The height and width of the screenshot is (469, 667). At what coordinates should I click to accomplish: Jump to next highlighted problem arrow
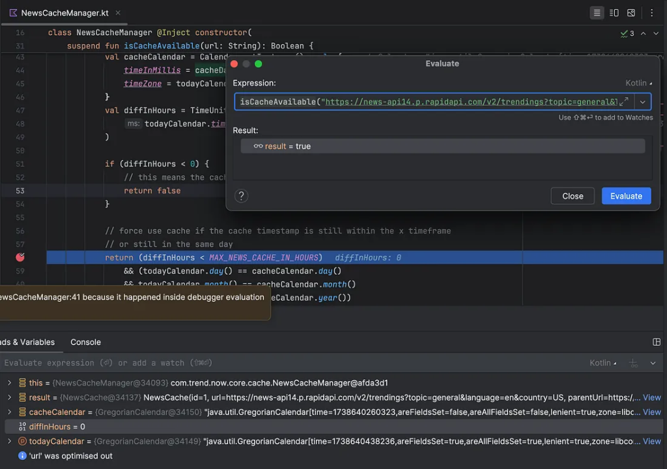657,33
